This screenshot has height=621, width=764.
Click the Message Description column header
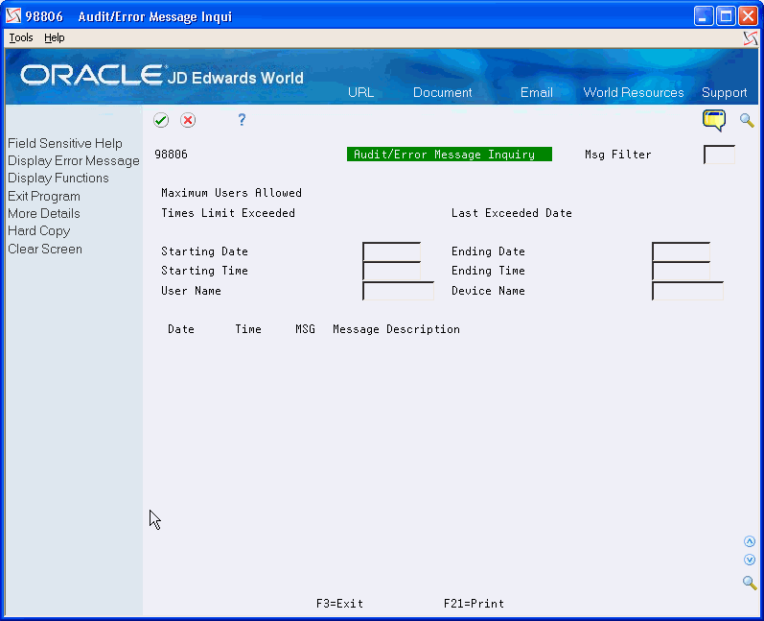coord(396,329)
